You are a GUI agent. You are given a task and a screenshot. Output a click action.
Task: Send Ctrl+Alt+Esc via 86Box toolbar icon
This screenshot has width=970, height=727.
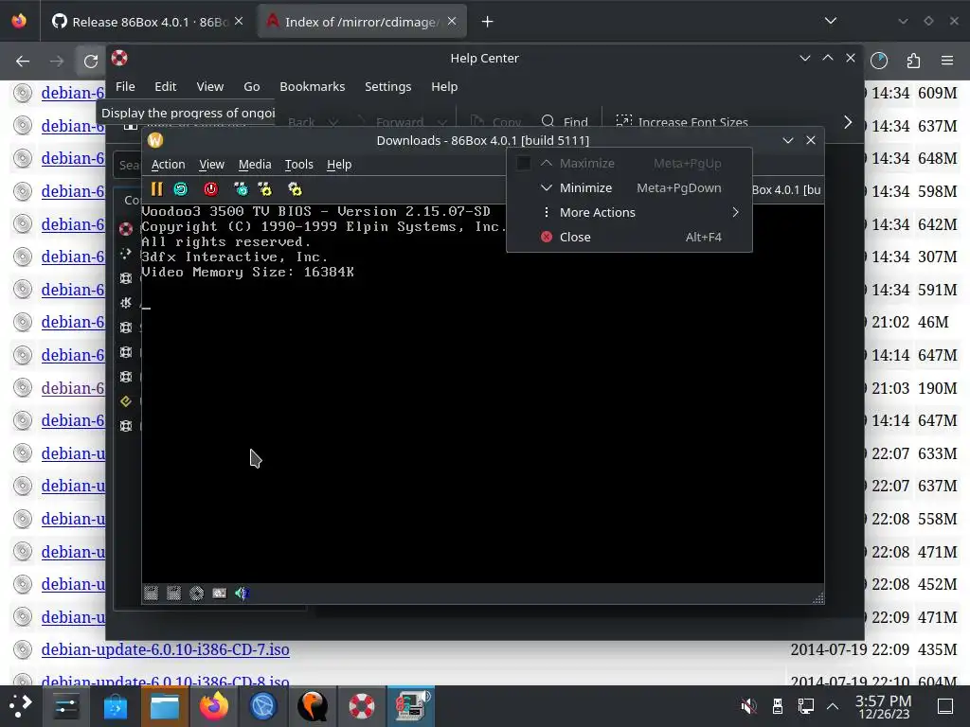[x=265, y=189]
